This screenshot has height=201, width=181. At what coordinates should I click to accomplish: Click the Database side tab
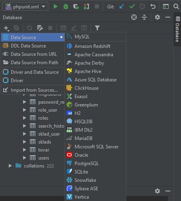point(177,29)
